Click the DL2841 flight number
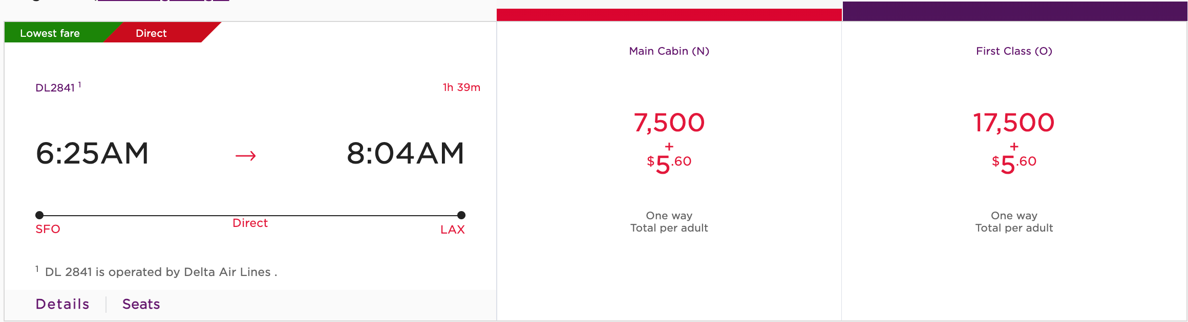 tap(55, 88)
